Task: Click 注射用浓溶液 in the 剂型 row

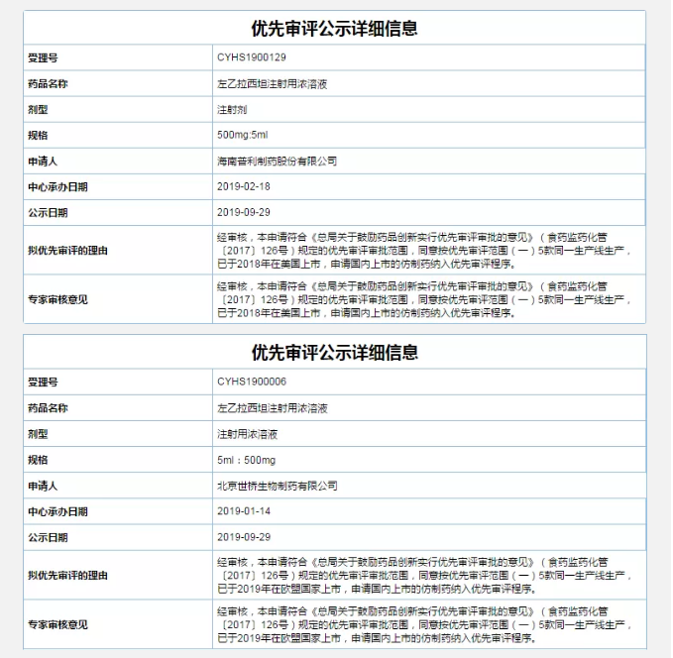Action: (246, 434)
